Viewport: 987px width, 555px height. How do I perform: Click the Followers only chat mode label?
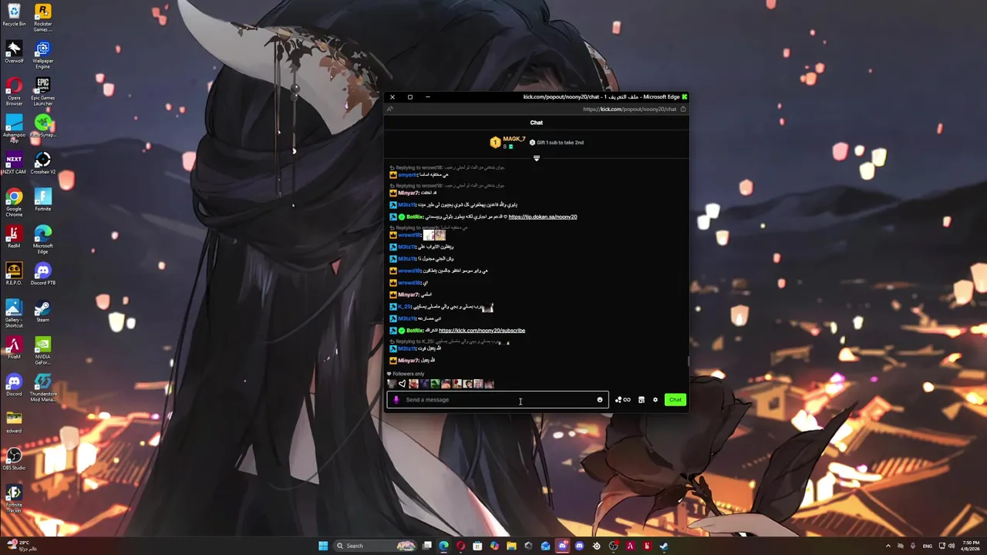pos(406,374)
